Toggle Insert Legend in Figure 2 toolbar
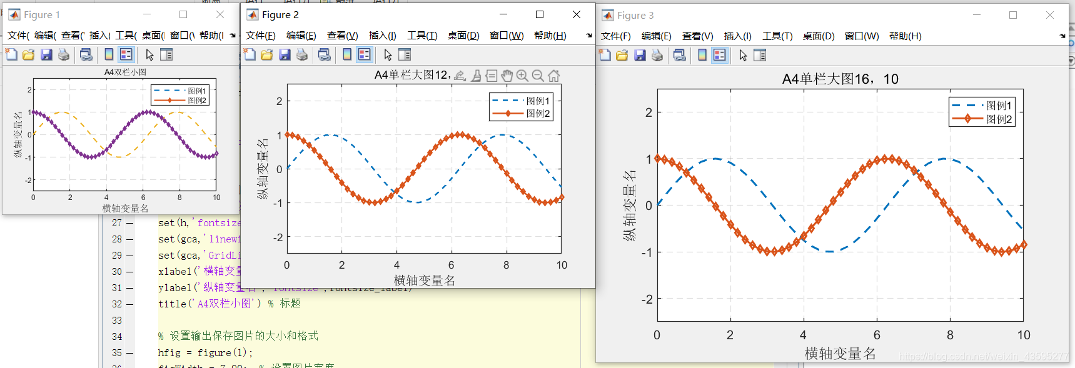 [x=365, y=54]
